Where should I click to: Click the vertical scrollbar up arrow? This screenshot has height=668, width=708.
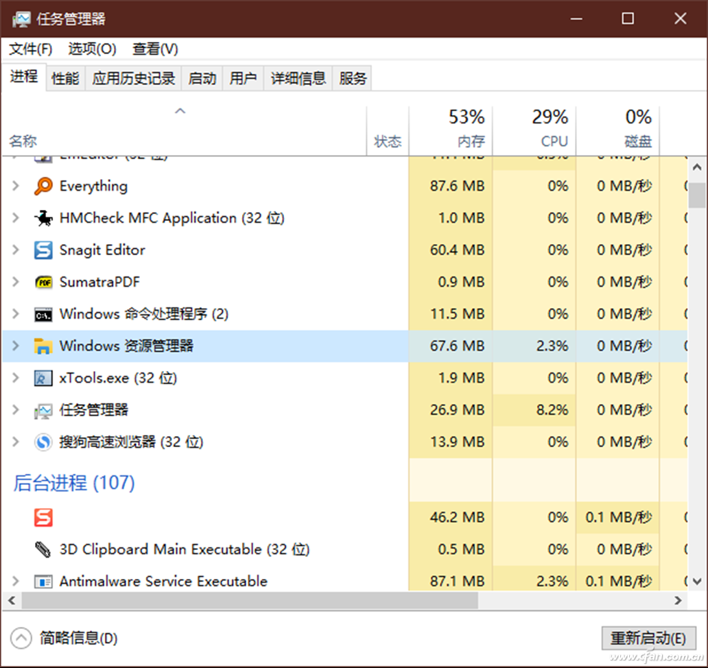click(697, 167)
